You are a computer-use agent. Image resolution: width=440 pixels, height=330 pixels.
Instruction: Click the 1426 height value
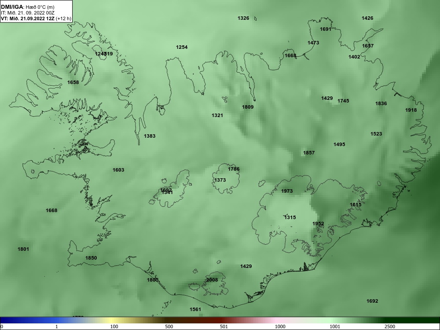[x=367, y=18]
